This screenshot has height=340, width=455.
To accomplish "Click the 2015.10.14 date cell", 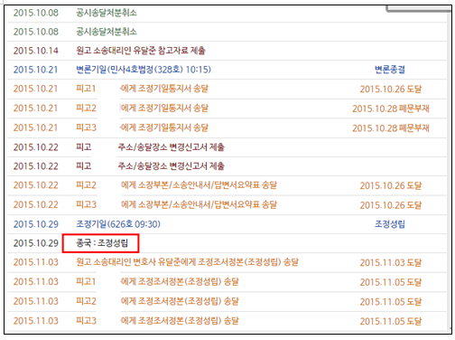I will click(36, 51).
